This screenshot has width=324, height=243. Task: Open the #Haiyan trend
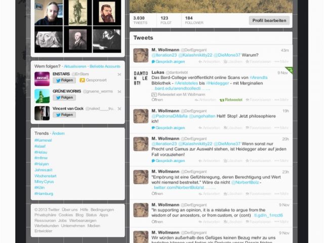click(42, 164)
